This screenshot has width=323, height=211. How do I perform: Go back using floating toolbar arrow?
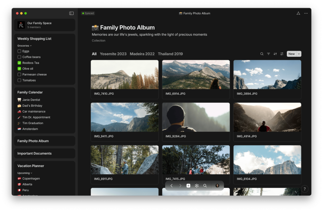(x=172, y=186)
